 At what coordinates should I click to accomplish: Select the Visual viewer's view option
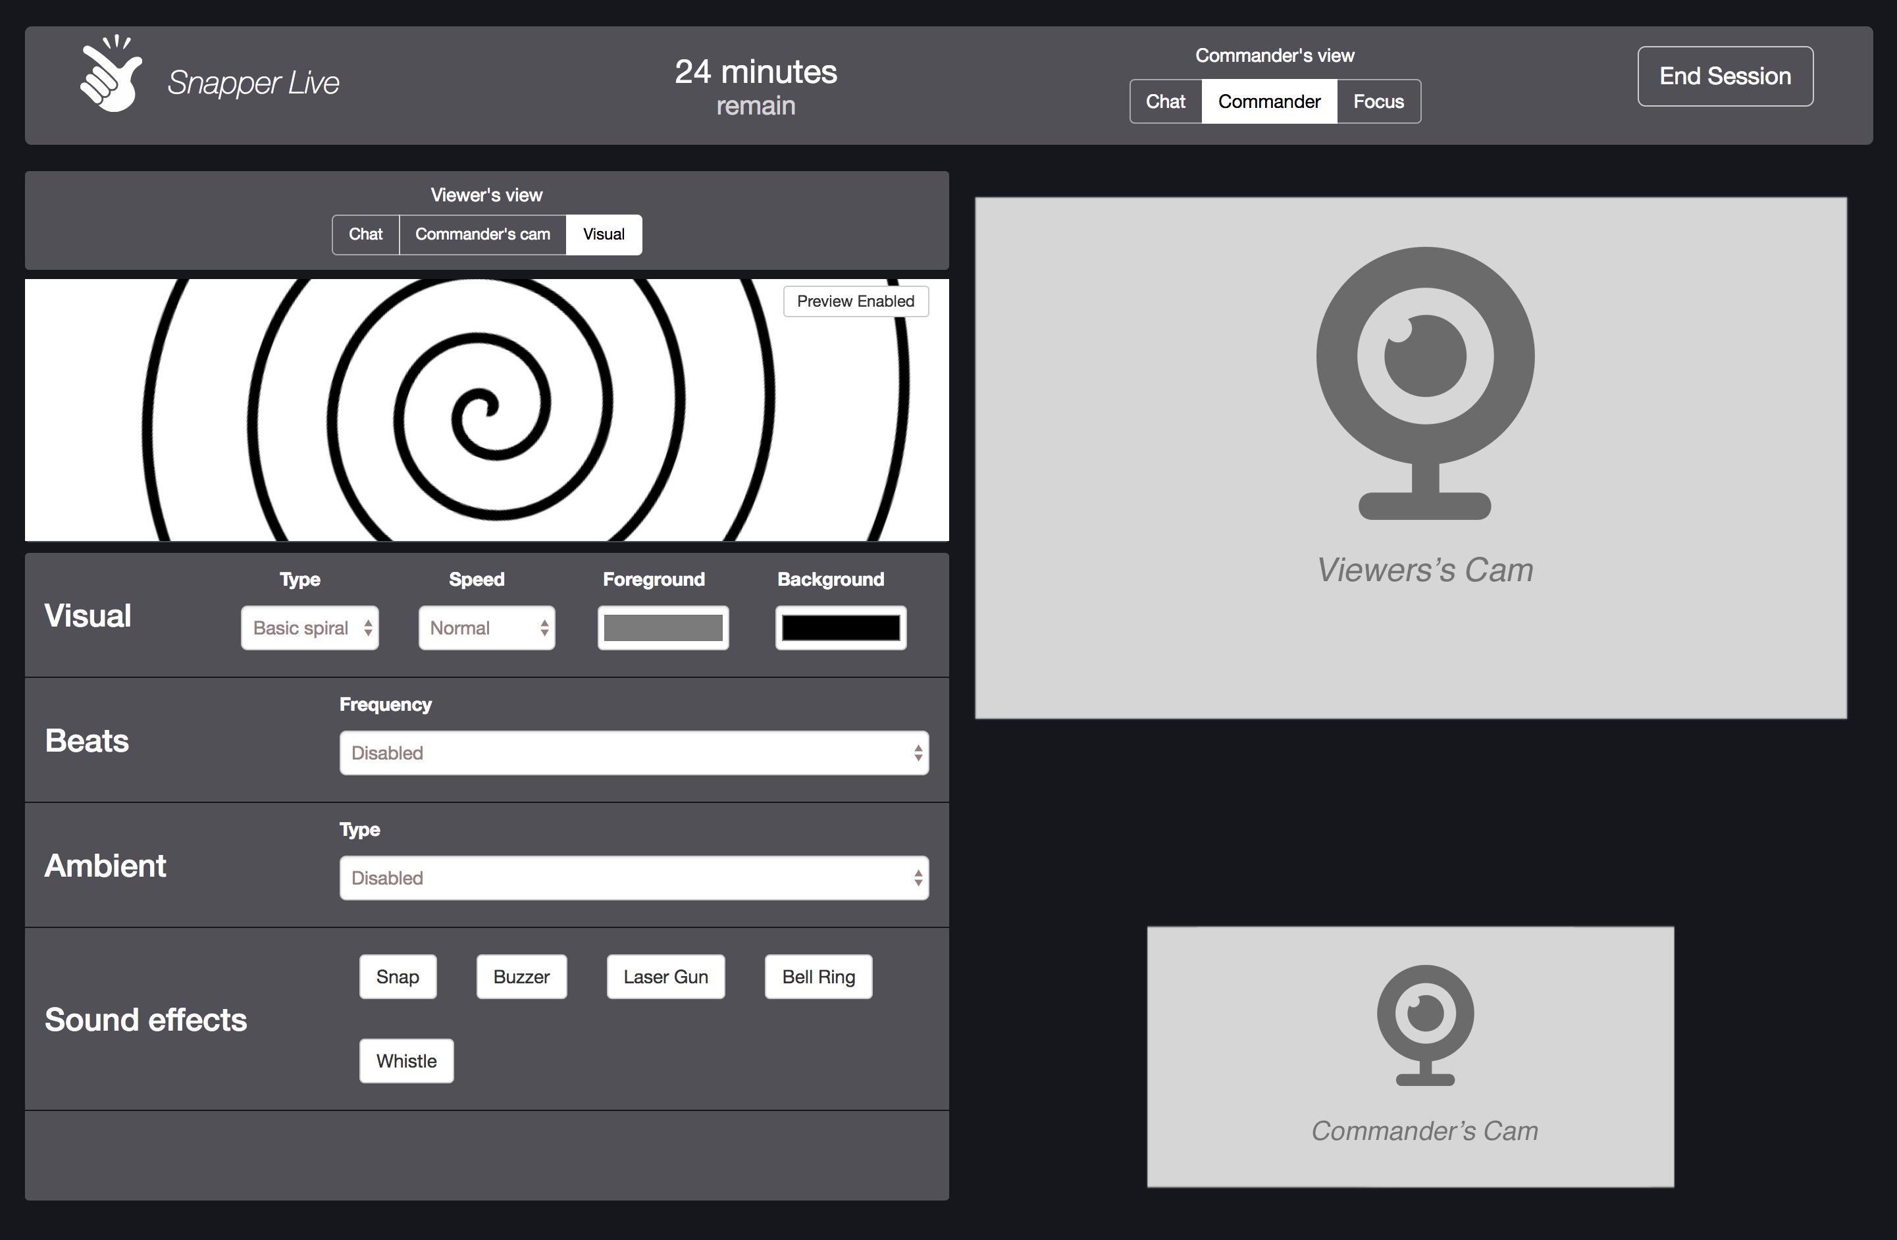tap(604, 234)
